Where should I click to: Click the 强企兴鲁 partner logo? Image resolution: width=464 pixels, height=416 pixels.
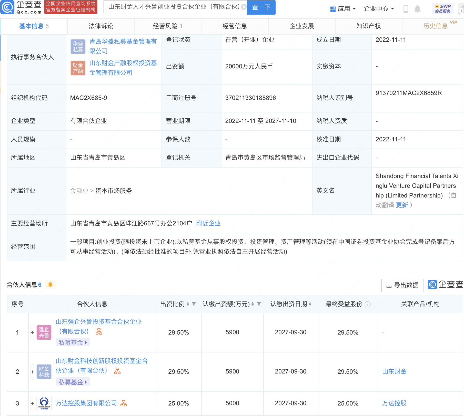[x=44, y=332]
